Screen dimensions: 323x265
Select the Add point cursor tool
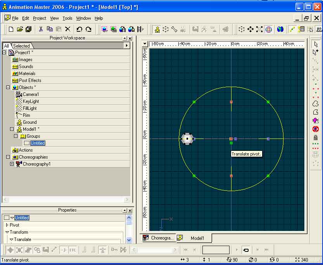315,52
